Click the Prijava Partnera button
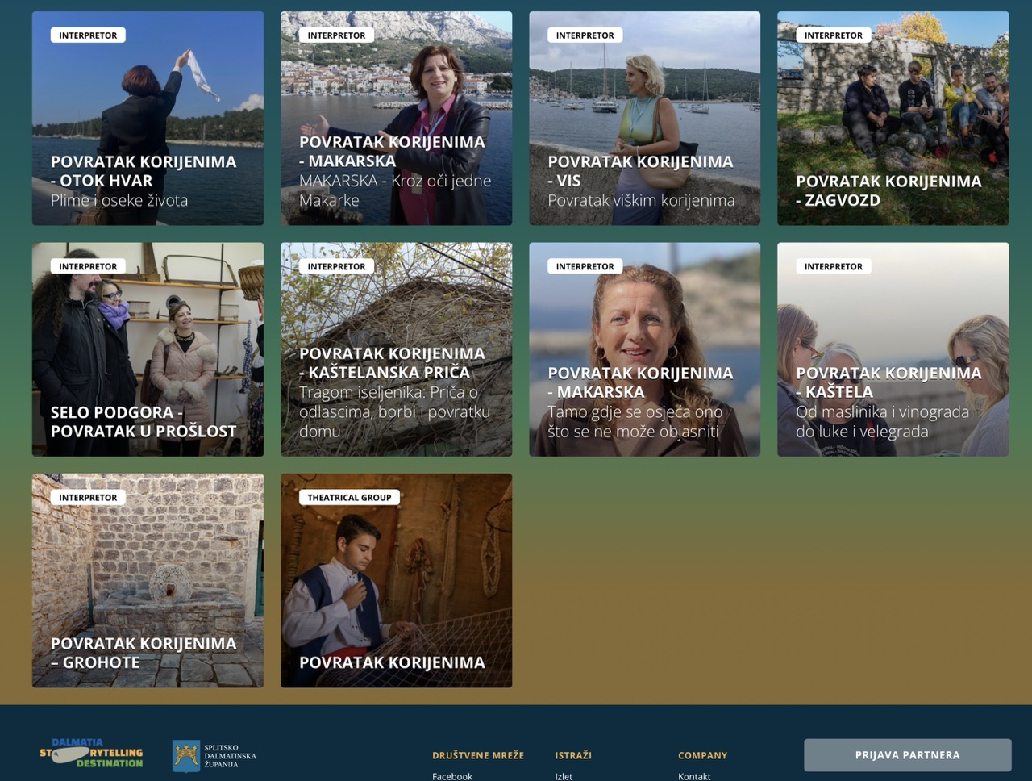Screen dimensions: 1032x781 (x=907, y=755)
